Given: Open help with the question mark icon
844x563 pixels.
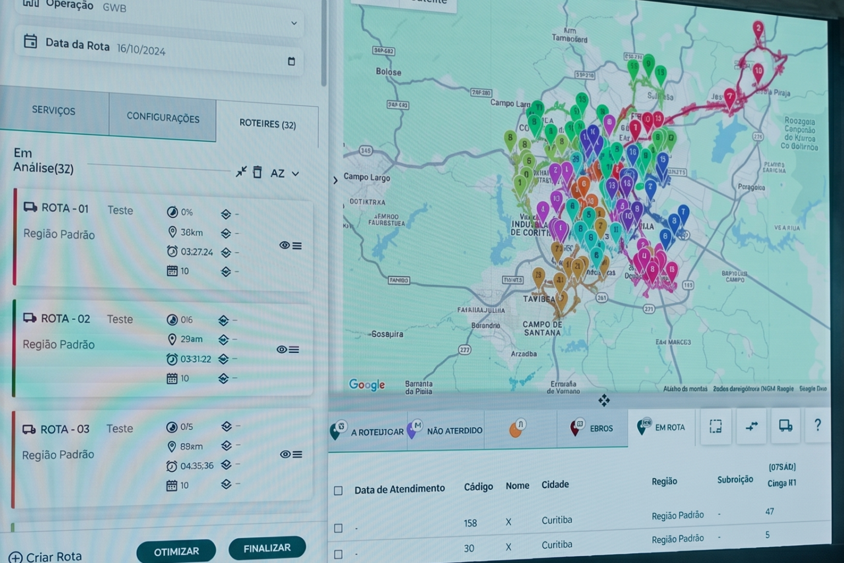Looking at the screenshot, I should click(x=818, y=425).
